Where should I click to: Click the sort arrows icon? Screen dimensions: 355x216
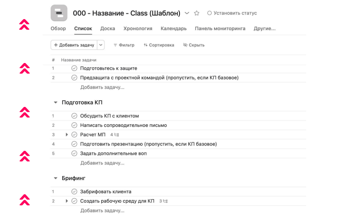(145, 45)
